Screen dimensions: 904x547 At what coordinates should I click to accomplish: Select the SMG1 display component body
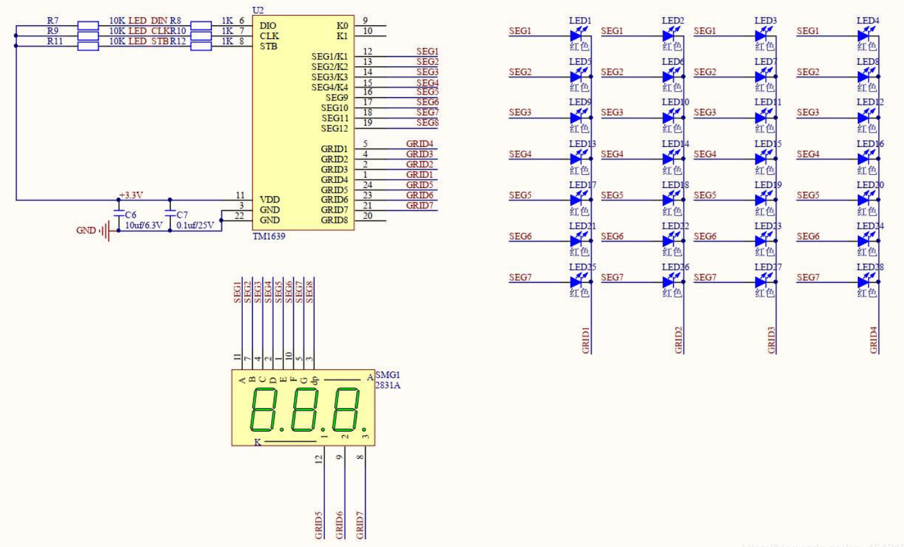coord(303,408)
